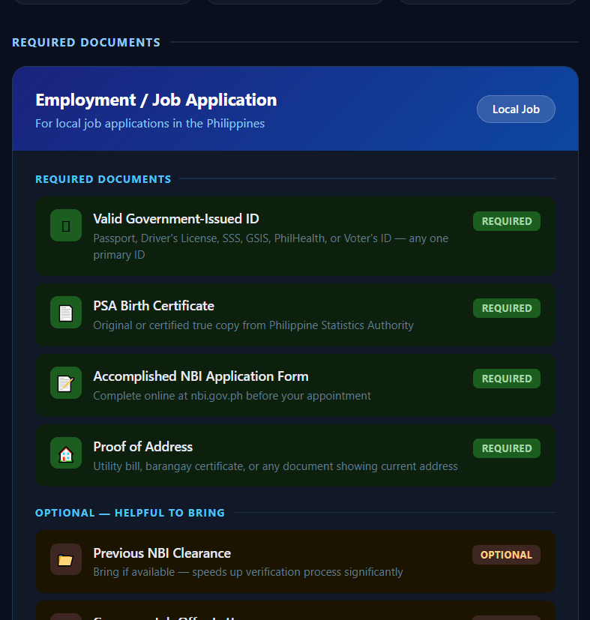Click REQUIRED DOCUMENTS label inside the card
590x620 pixels.
103,179
